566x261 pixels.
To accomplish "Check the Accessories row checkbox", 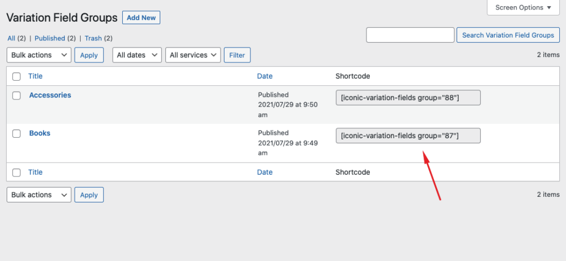I will (17, 96).
